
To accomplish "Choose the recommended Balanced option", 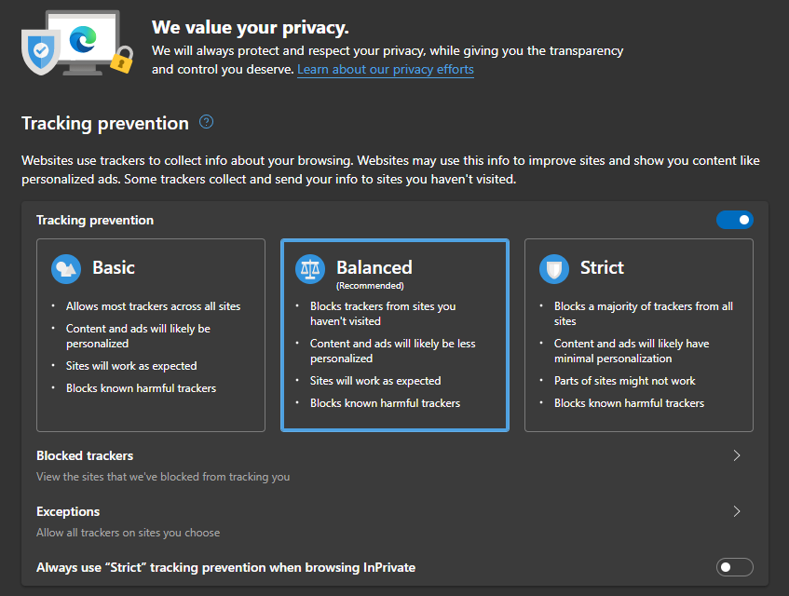I will [394, 335].
